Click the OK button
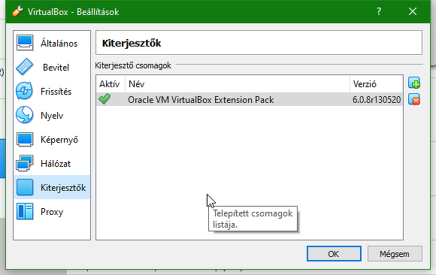436x275 pixels. coord(334,254)
